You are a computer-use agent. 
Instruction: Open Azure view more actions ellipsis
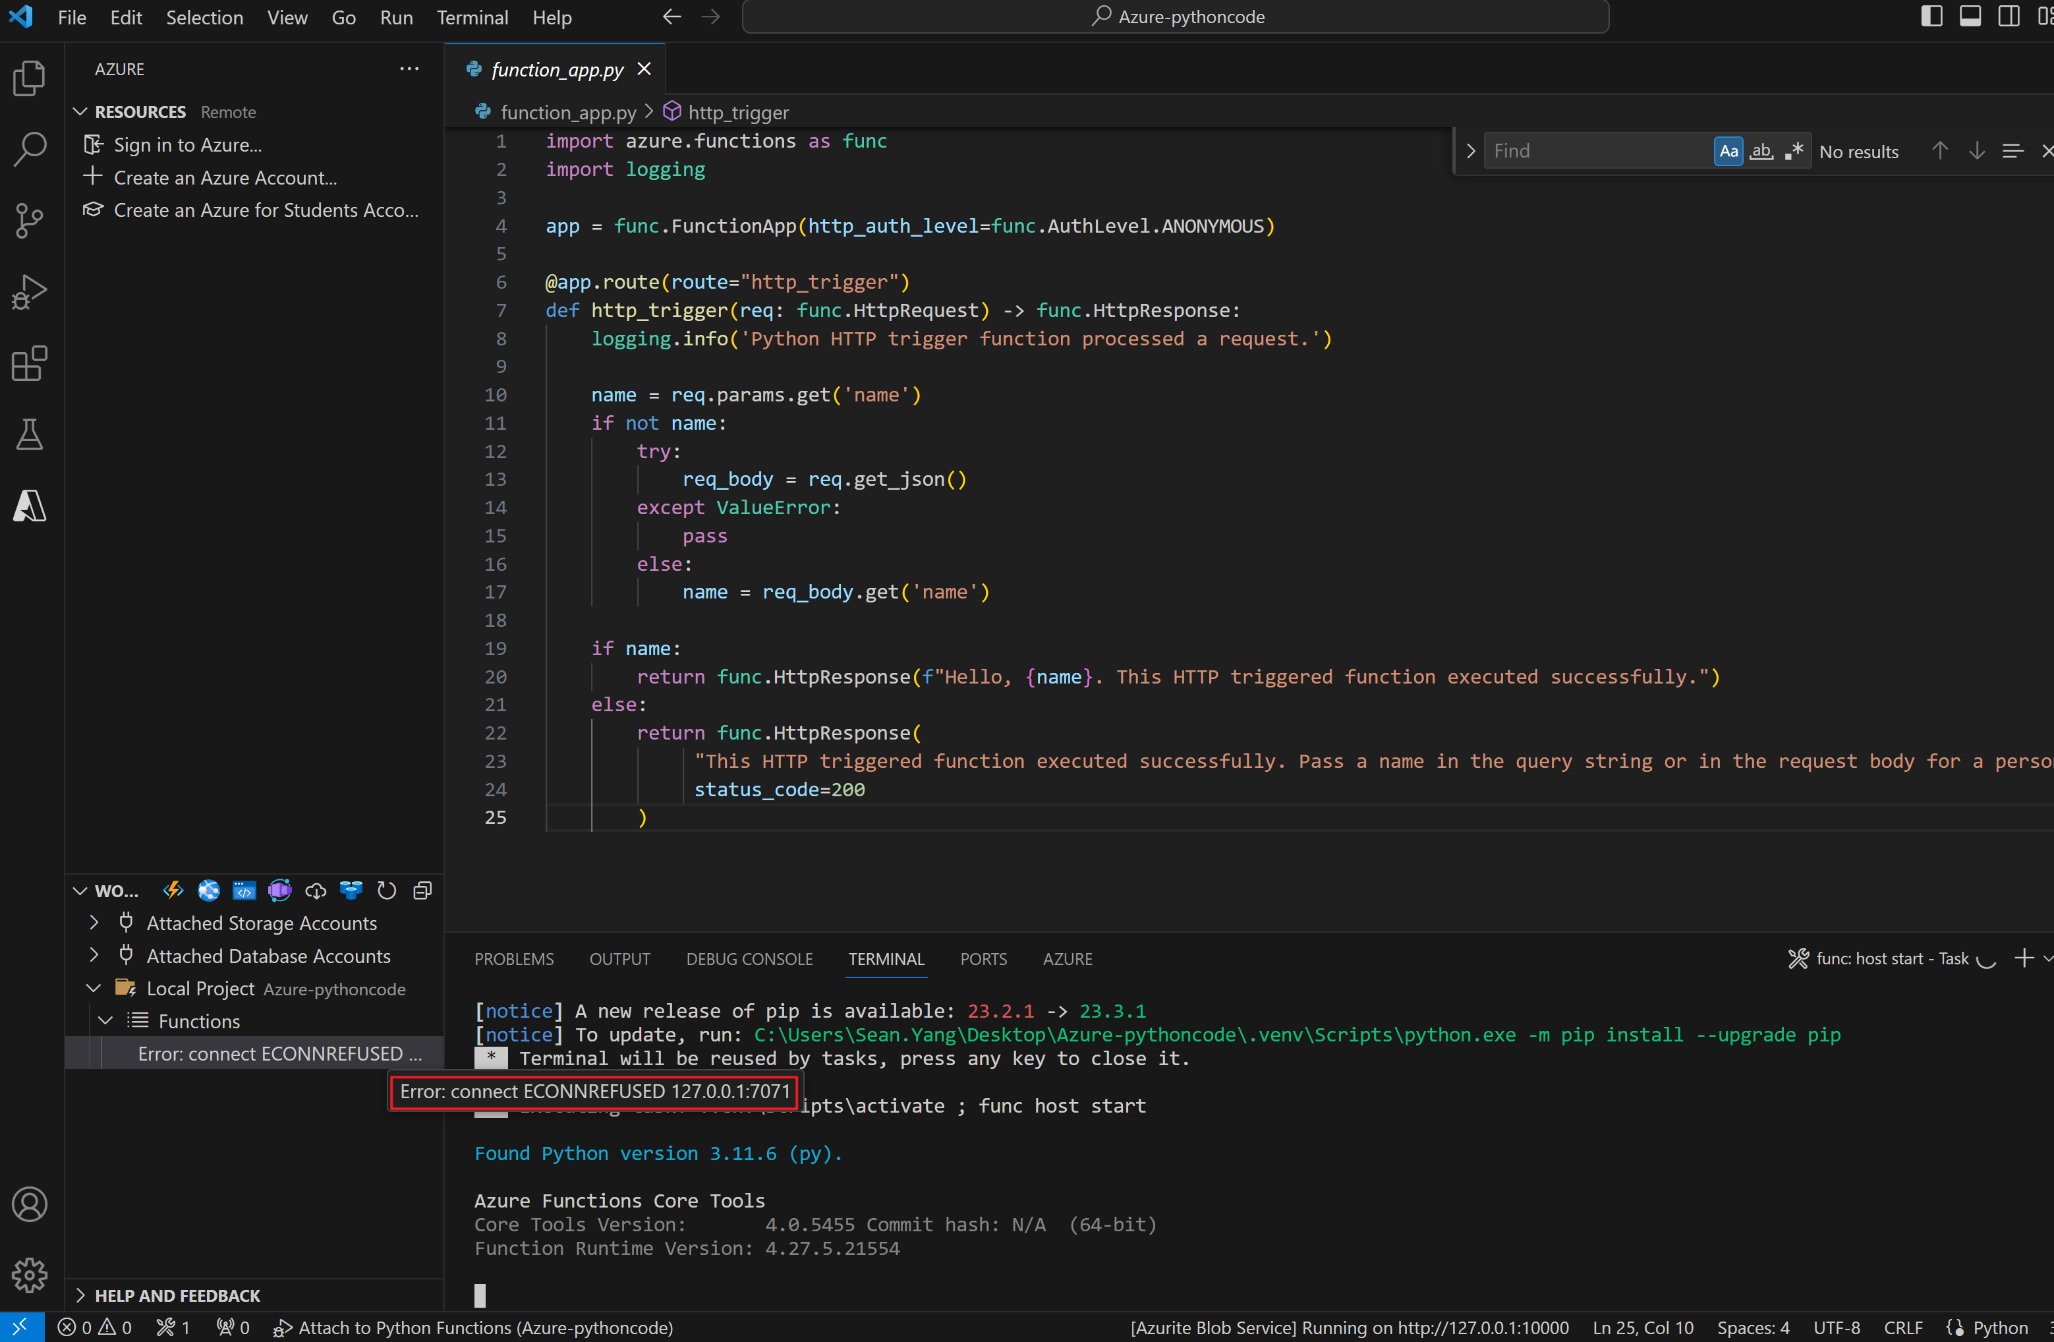tap(409, 68)
